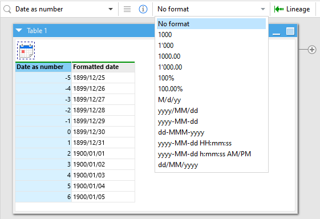The height and width of the screenshot is (219, 320).
Task: Select the 100.00% format
Action: click(x=211, y=89)
